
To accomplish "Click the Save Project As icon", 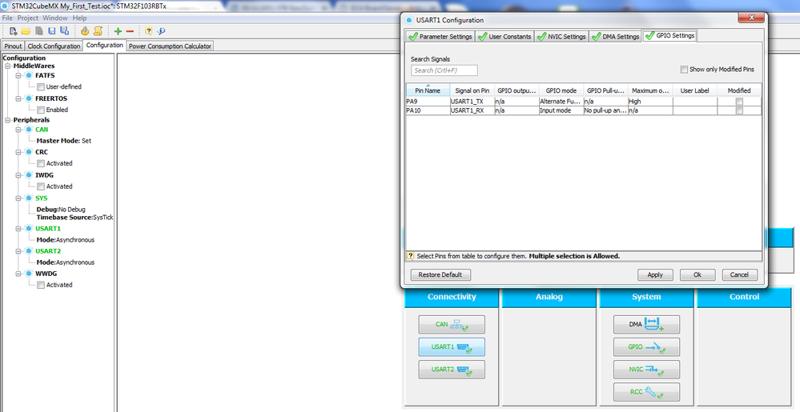I will [64, 30].
